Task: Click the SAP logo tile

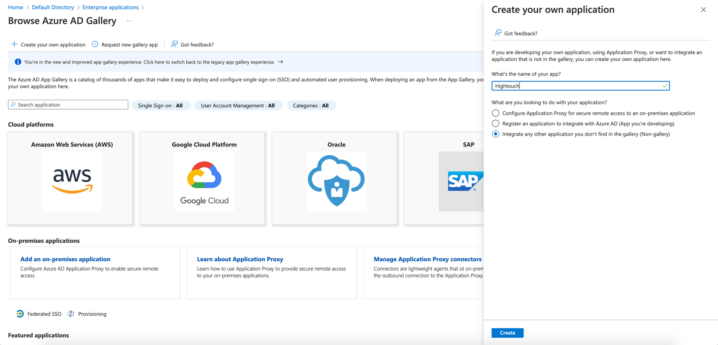Action: point(461,181)
